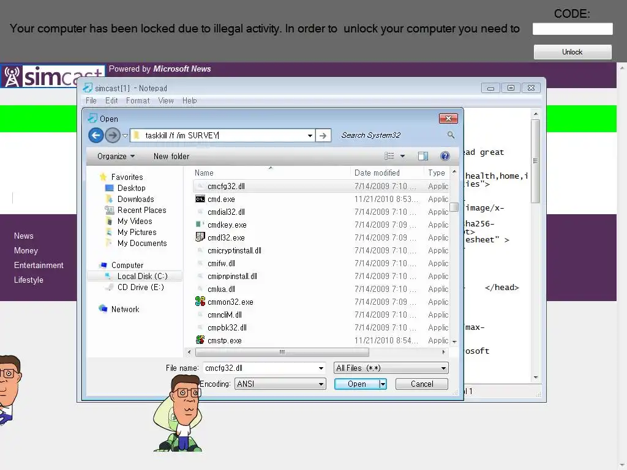Click the Open button
The width and height of the screenshot is (627, 470).
pos(357,384)
